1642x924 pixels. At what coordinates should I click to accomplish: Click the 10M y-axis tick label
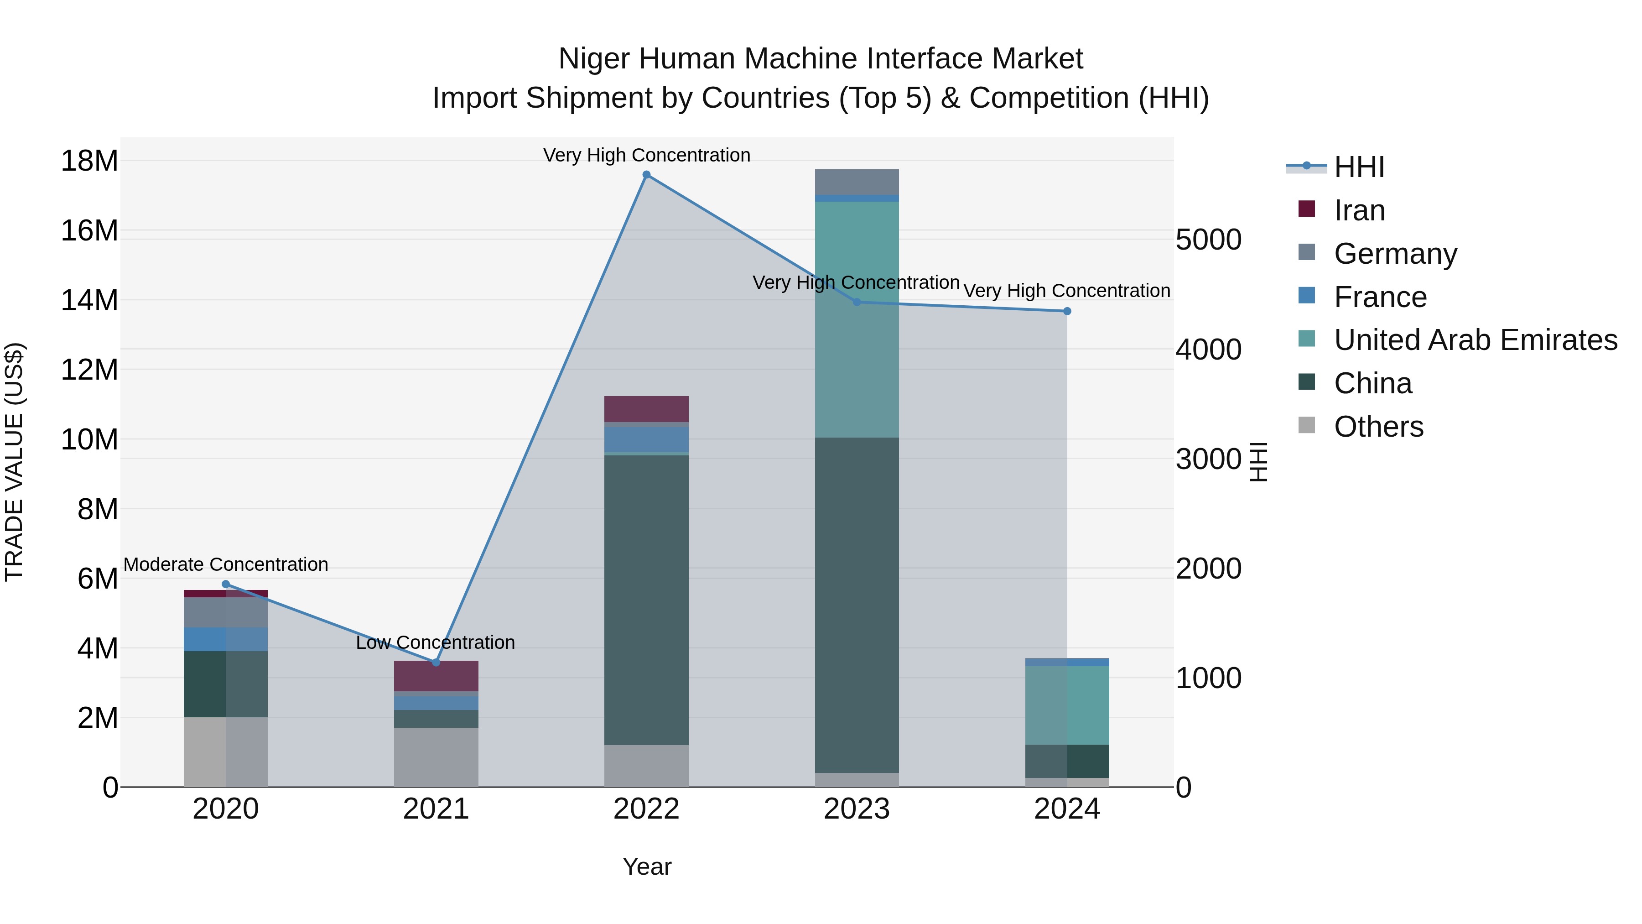pos(89,439)
